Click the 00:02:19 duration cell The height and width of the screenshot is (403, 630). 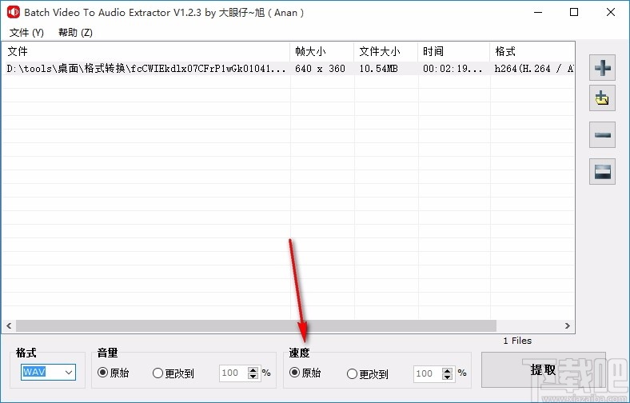(453, 69)
